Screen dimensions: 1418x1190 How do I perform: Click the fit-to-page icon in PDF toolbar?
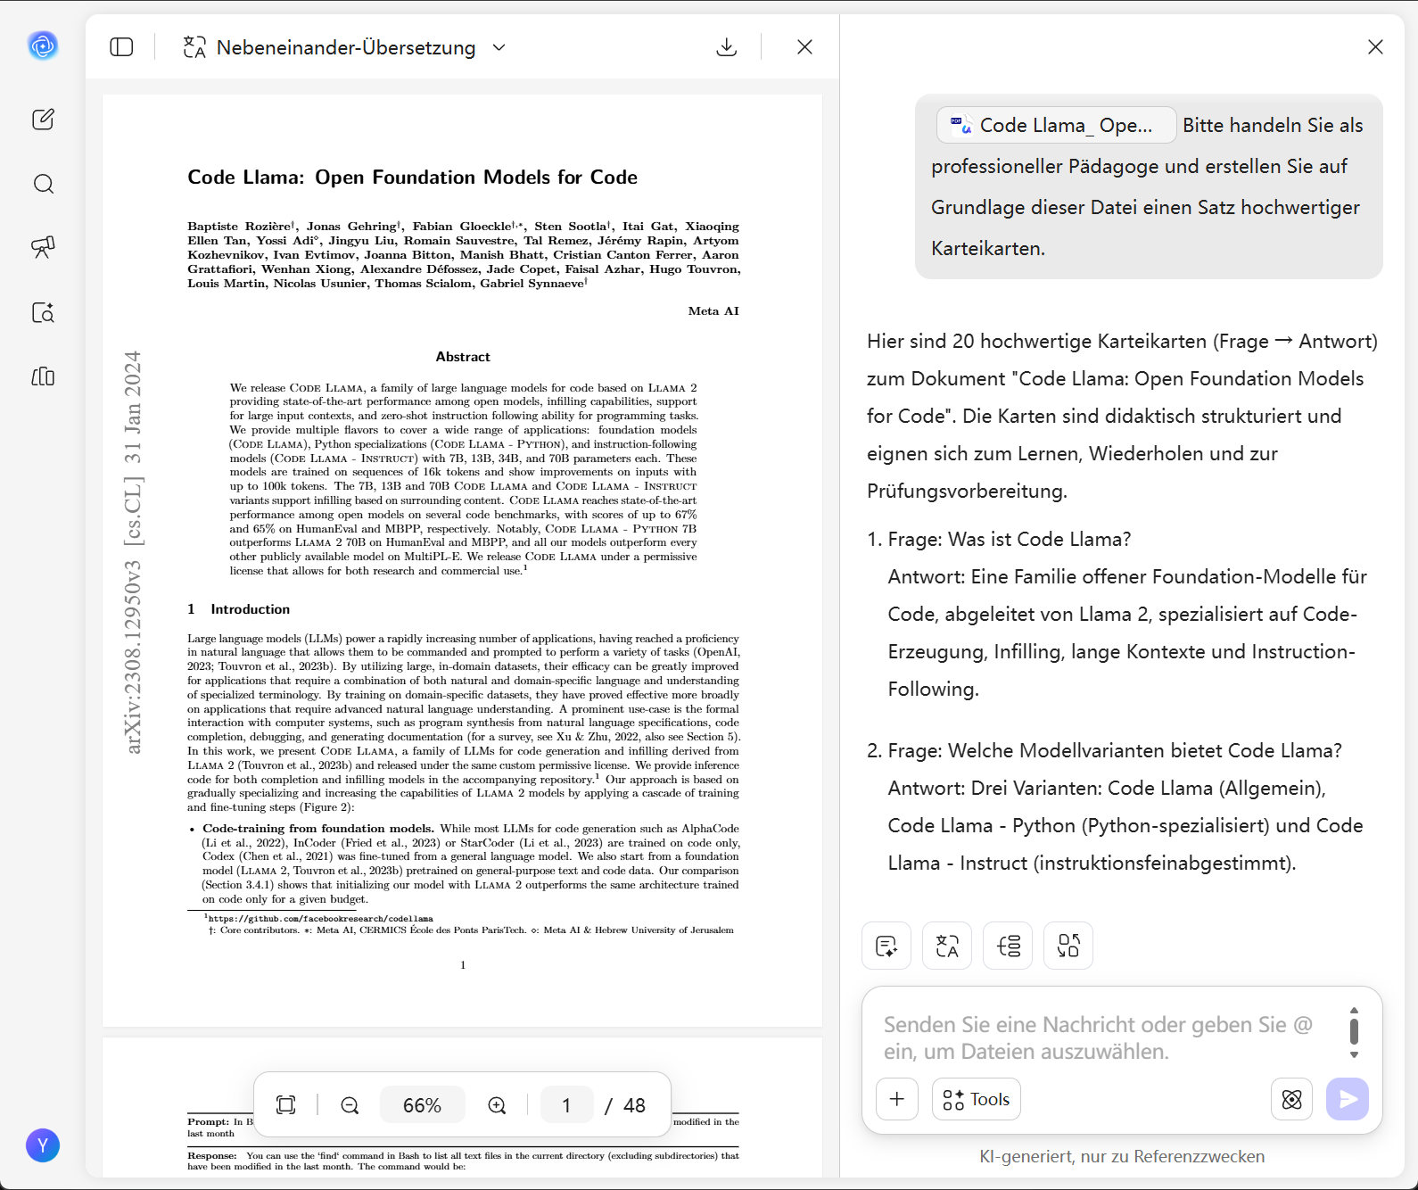[x=286, y=1105]
